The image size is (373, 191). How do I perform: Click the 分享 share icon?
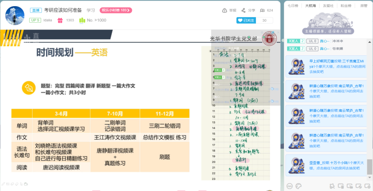(243, 10)
